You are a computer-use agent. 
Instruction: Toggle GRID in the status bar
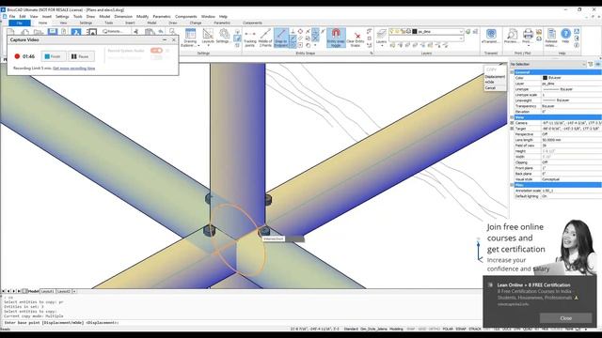click(x=422, y=329)
